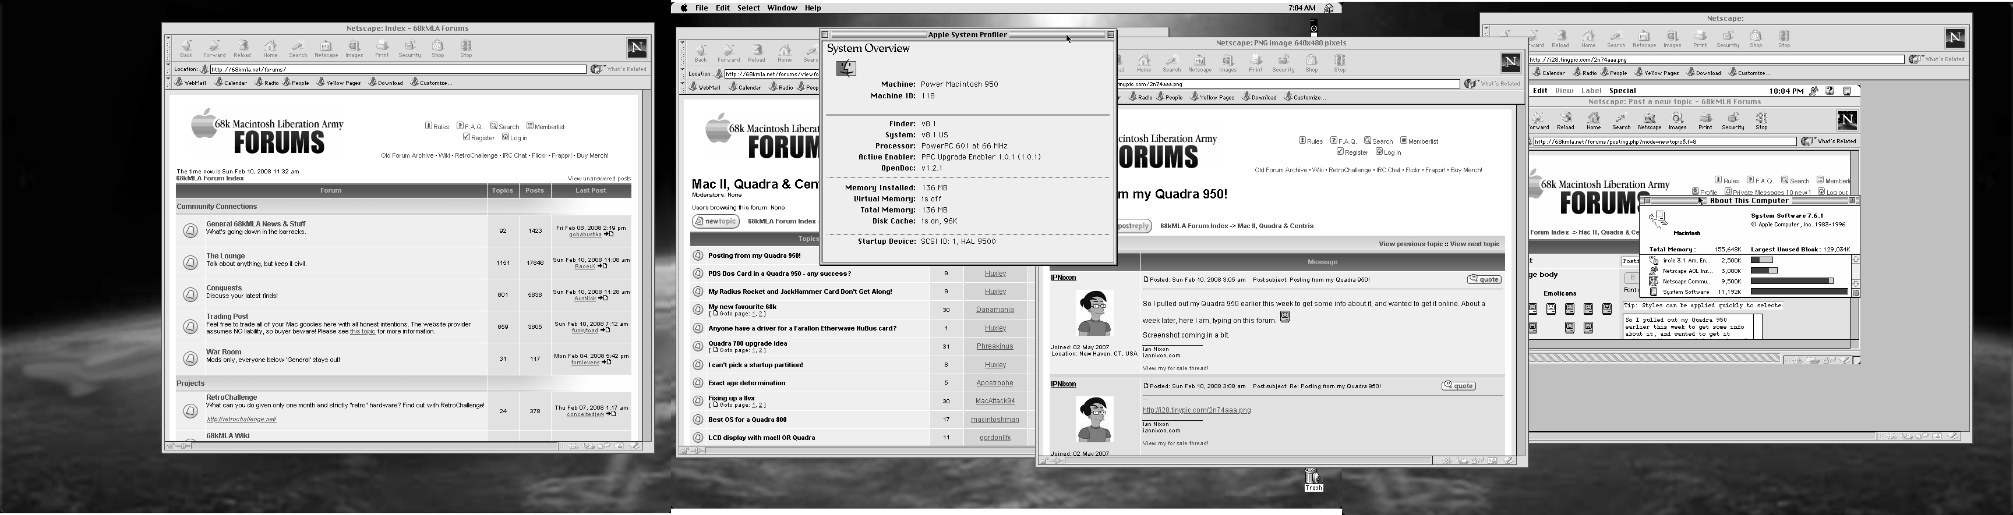Click the Netscape N logo in Index window

pyautogui.click(x=637, y=48)
